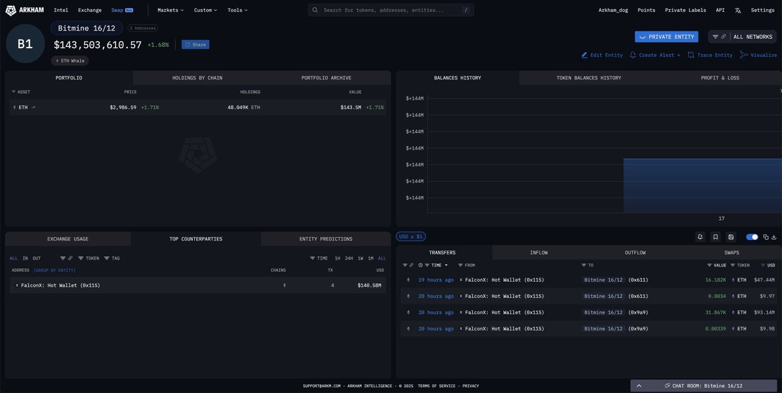Open the TAG filter in Top Counterparties

(x=112, y=258)
